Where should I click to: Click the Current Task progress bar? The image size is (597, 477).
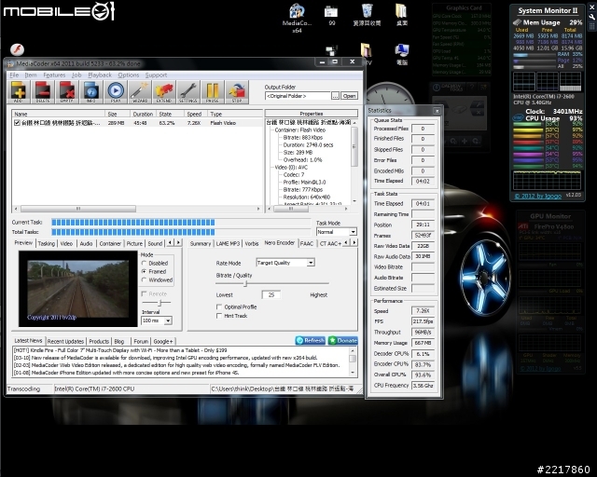[x=181, y=222]
